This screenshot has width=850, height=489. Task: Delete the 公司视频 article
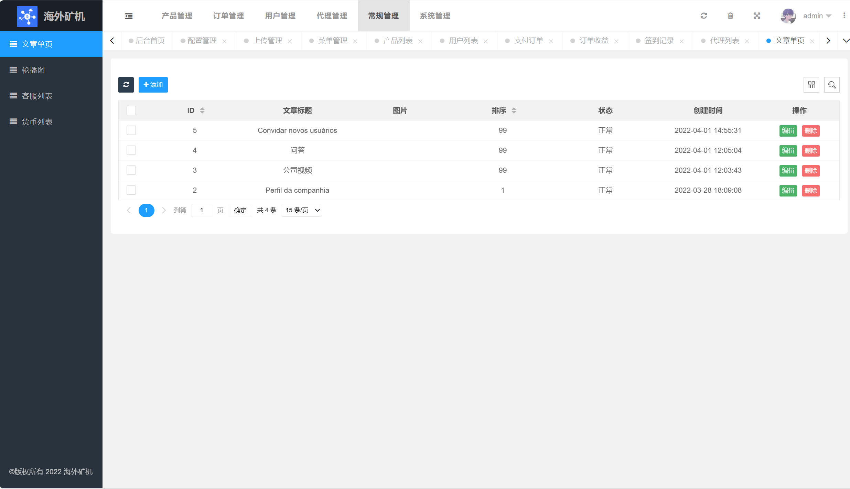[811, 171]
